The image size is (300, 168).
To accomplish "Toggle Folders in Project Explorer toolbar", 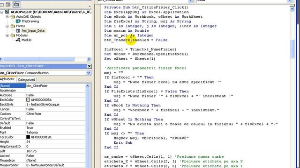I will (16, 4).
